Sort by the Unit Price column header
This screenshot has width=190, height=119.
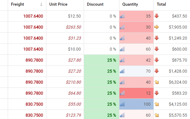[x=58, y=4]
